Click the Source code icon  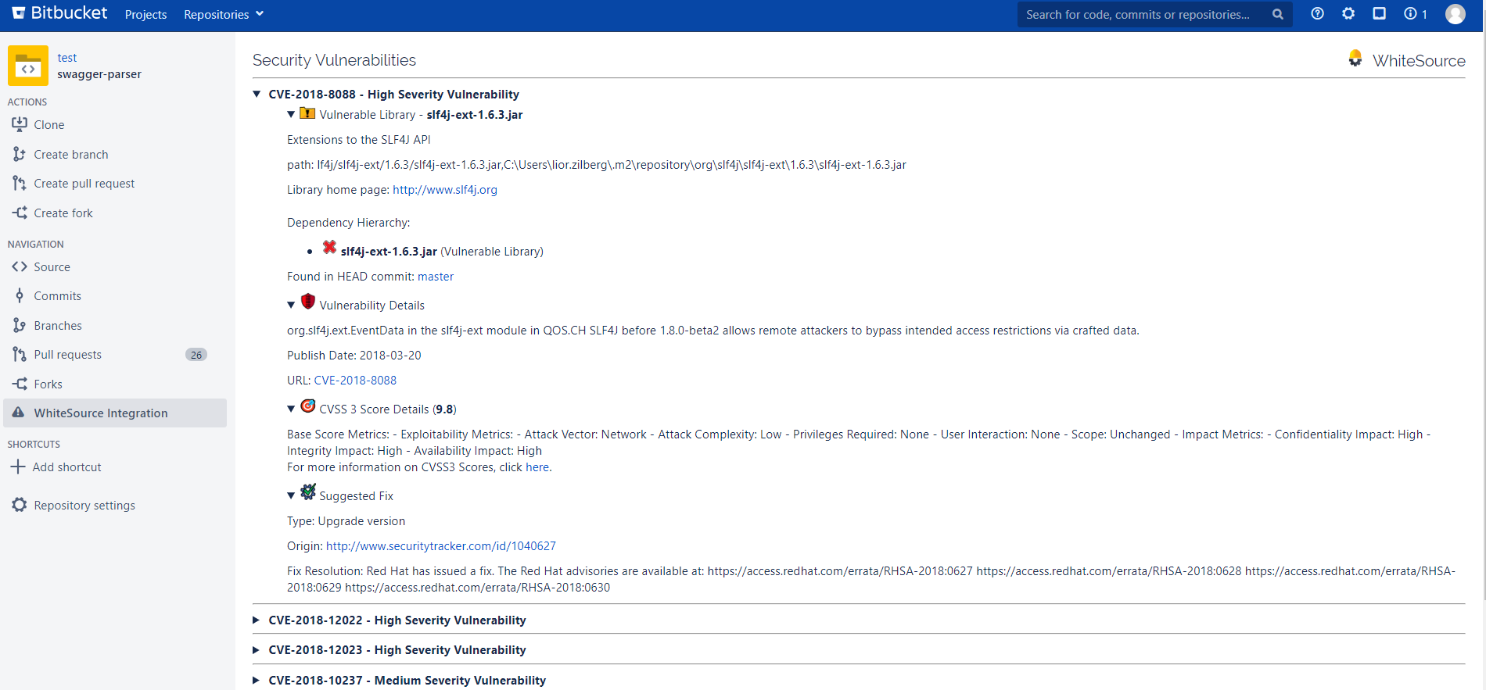point(20,266)
